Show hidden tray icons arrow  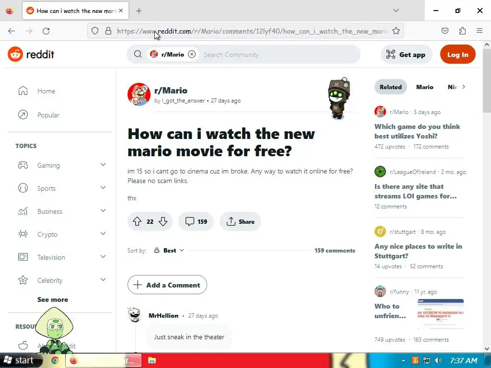coord(403,360)
